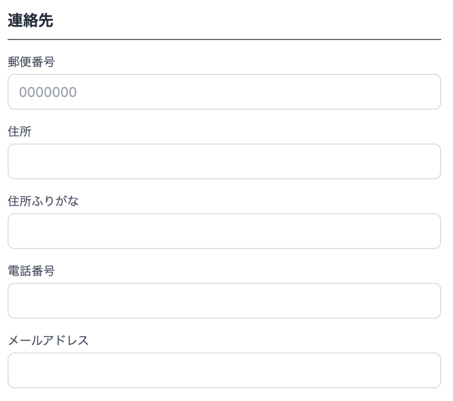Click the 郵便番号 input field
453x401 pixels.
click(224, 92)
